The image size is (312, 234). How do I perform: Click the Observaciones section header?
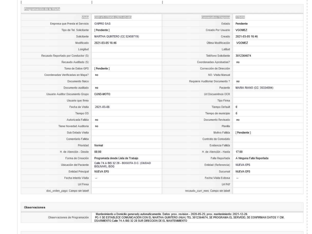35,207
